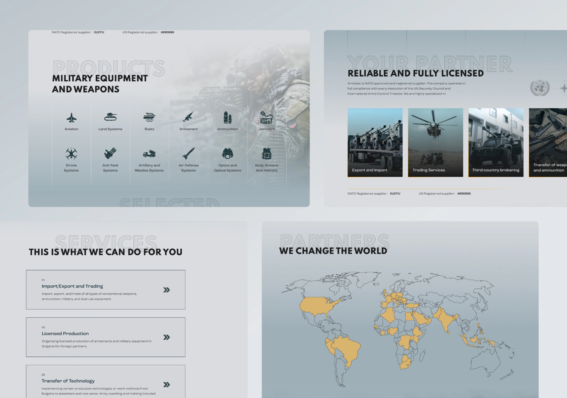Click THIS IS WHAT WE CAN DO heading

coord(106,252)
